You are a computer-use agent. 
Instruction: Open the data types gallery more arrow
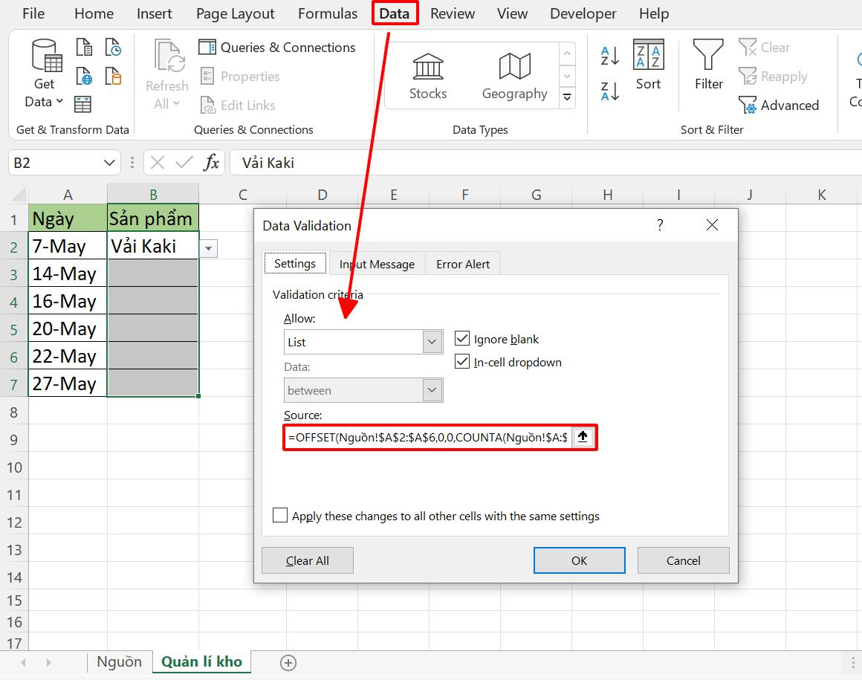click(x=567, y=97)
